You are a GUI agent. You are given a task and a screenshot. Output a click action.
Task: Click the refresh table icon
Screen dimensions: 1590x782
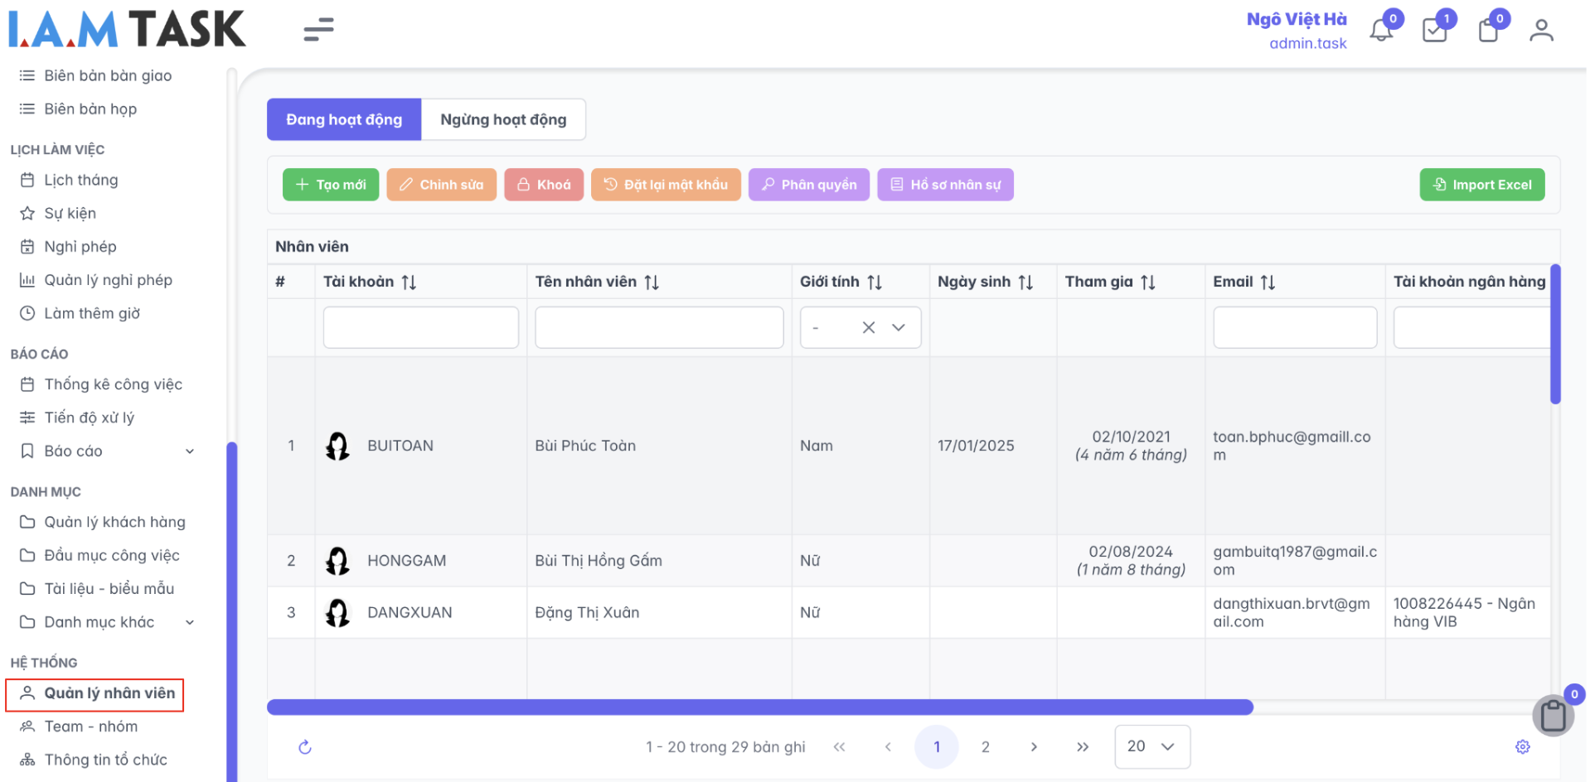[305, 747]
